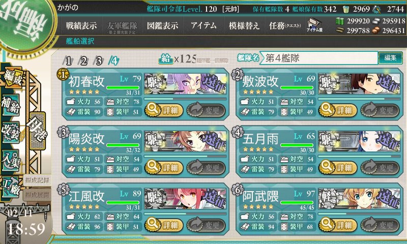Go back to the 母港 home port

click(x=37, y=131)
